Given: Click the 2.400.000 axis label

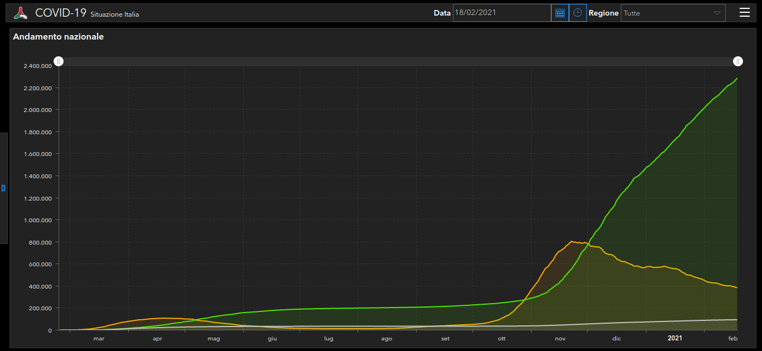Looking at the screenshot, I should click(x=37, y=66).
